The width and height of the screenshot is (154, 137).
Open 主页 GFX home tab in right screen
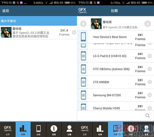tap(85, 130)
